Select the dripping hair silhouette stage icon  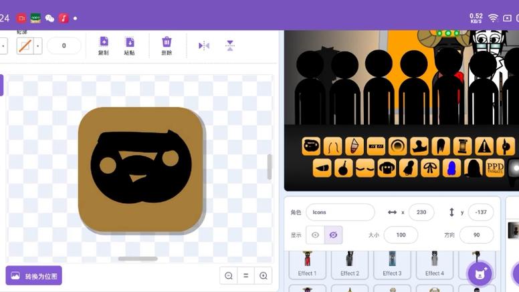[441, 146]
